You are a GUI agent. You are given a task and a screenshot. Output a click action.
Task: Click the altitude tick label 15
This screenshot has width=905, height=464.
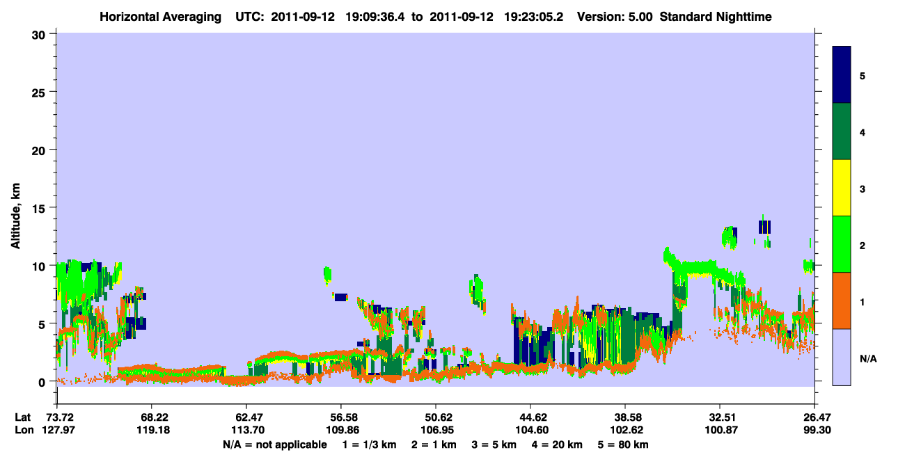[40, 208]
